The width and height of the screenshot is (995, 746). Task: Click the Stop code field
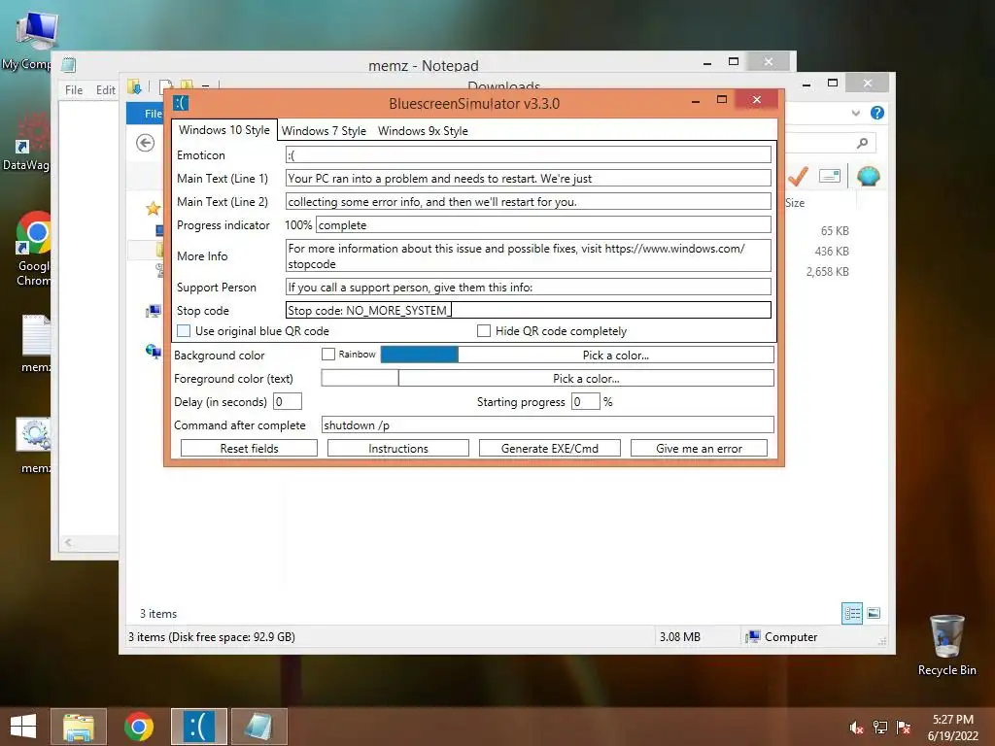click(x=528, y=310)
